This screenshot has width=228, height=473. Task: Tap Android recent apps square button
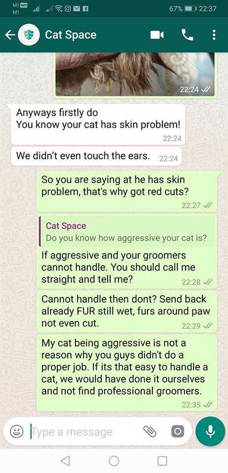click(x=162, y=461)
